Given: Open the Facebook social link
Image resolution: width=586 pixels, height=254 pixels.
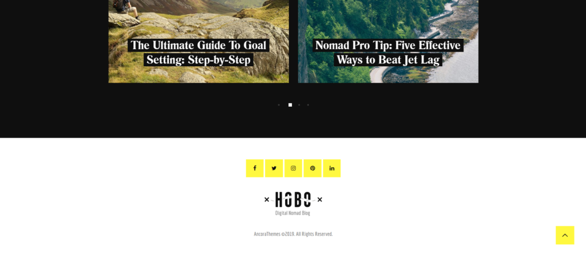Looking at the screenshot, I should coord(255,168).
